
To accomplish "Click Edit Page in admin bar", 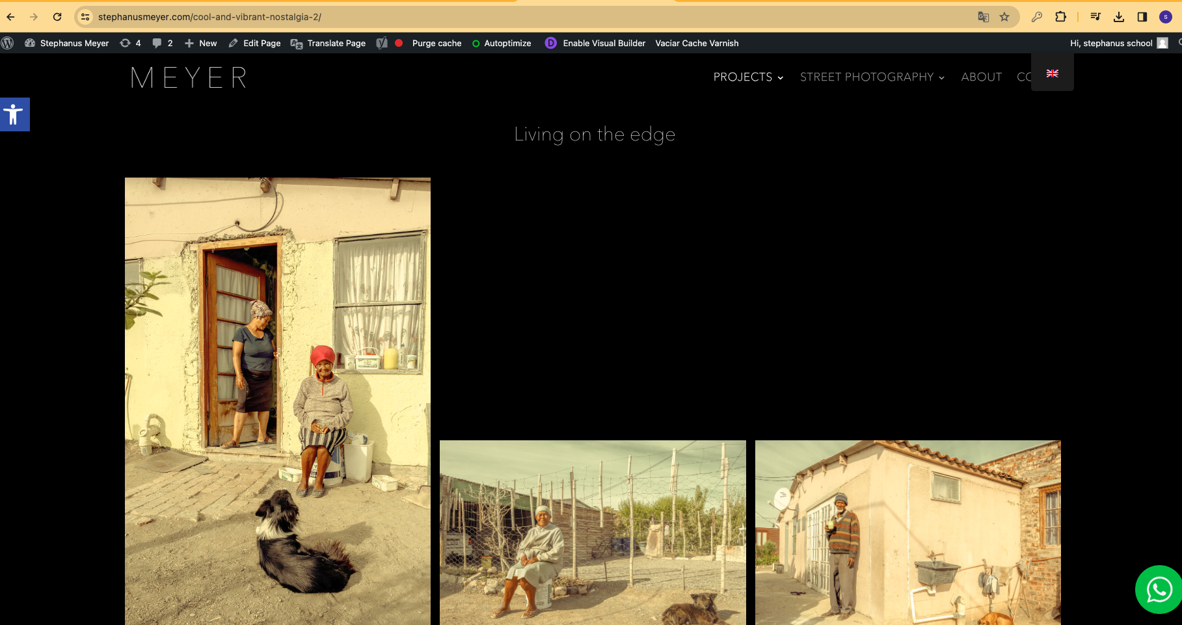I will [x=254, y=43].
